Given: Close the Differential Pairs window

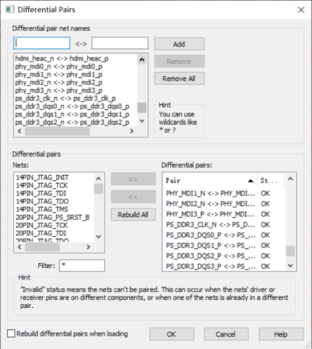Looking at the screenshot, I should tap(301, 10).
